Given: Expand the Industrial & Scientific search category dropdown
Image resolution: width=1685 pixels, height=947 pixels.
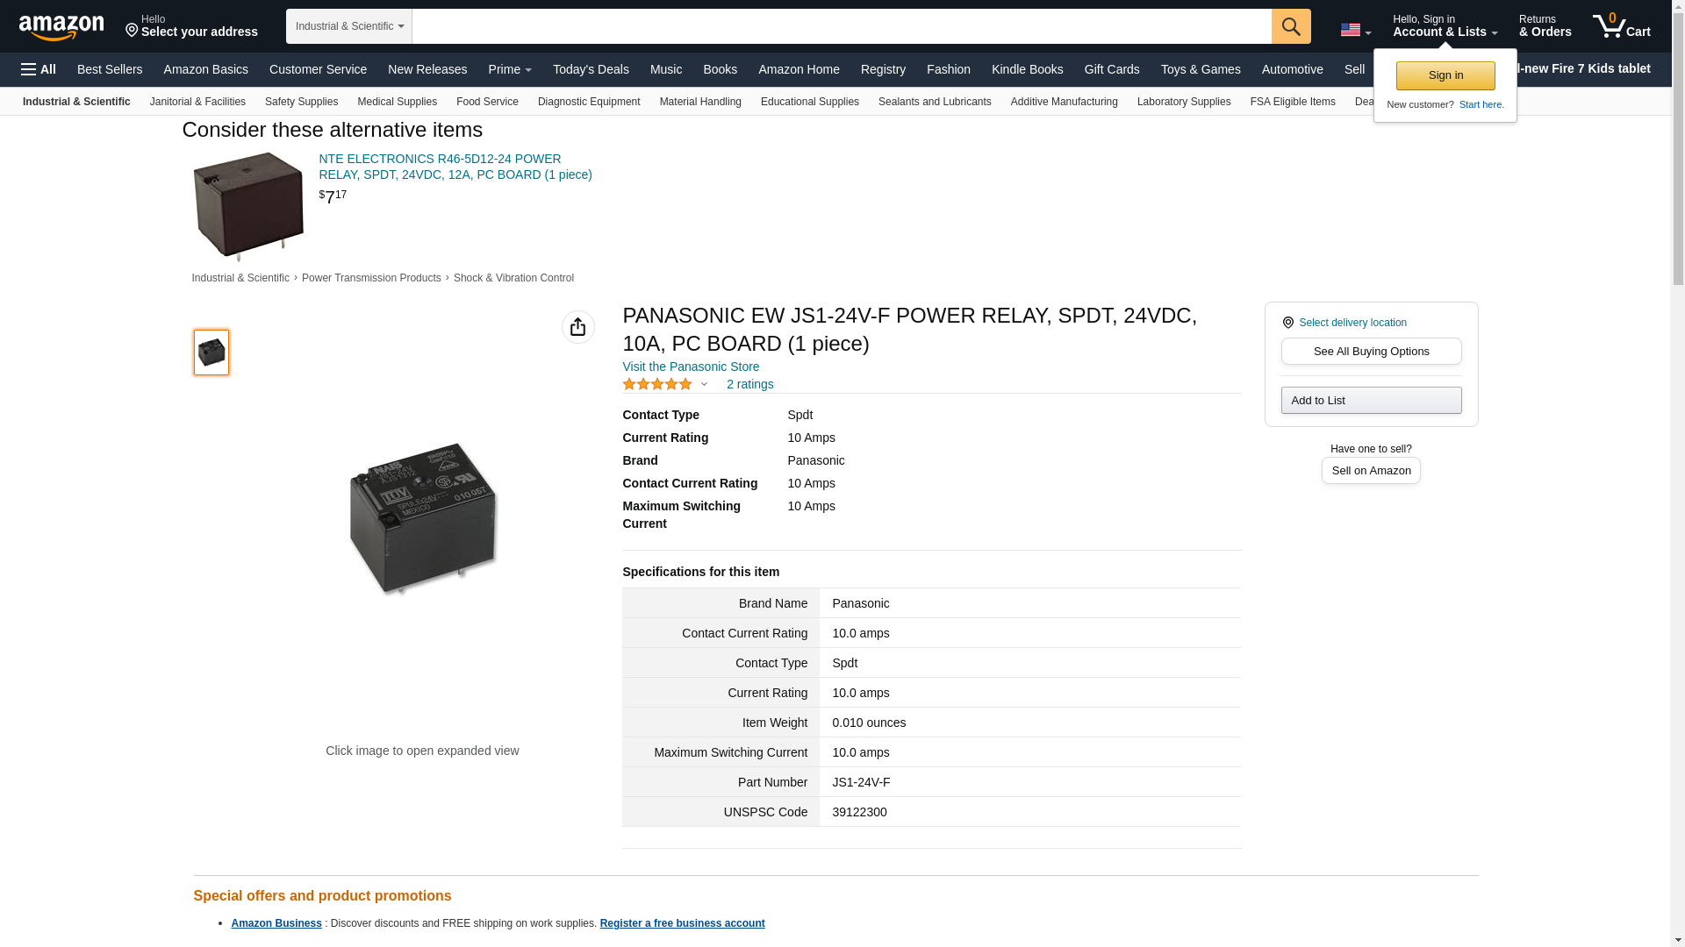Looking at the screenshot, I should tap(348, 26).
